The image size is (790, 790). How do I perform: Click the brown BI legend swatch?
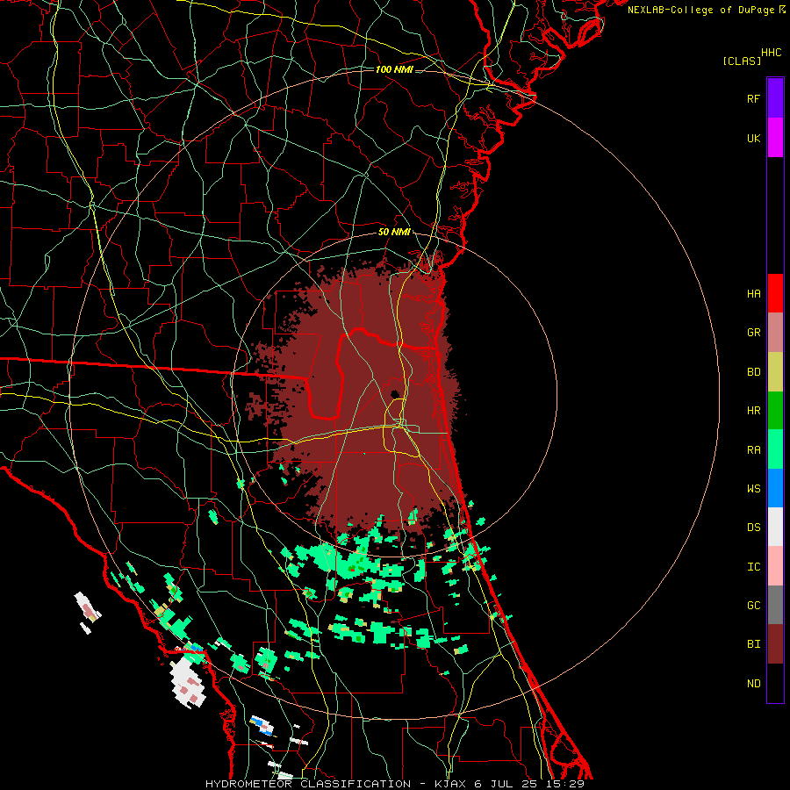(x=775, y=644)
